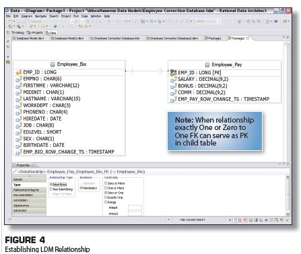Select the Properties view tab
This screenshot has height=254, width=301.
[23, 165]
